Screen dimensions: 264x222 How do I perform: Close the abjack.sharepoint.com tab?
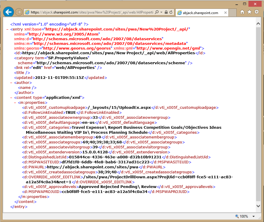coord(226,13)
